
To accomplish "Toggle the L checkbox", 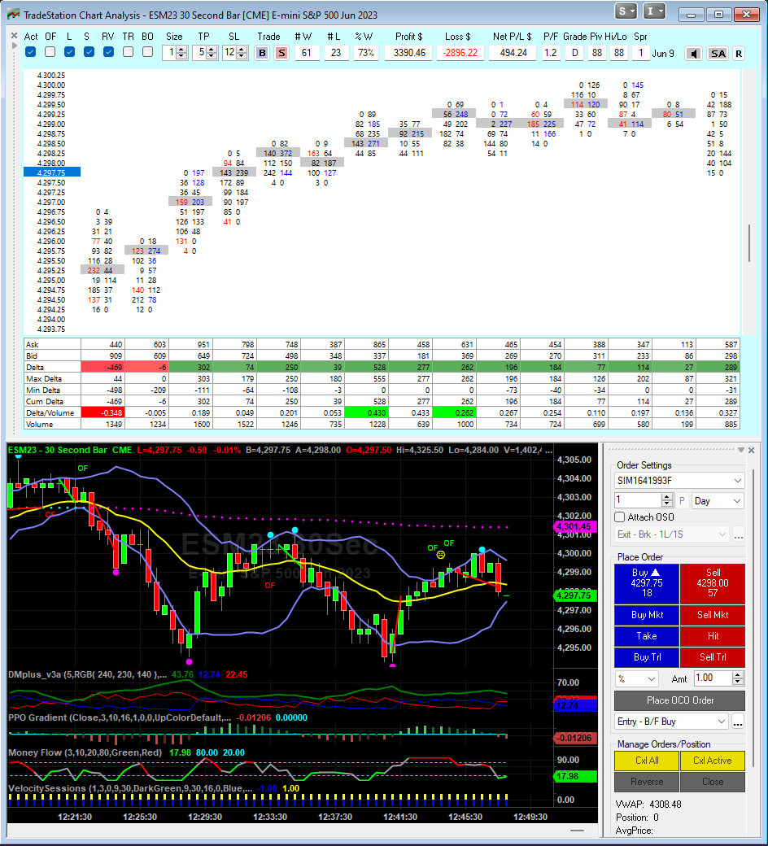I will (x=69, y=52).
